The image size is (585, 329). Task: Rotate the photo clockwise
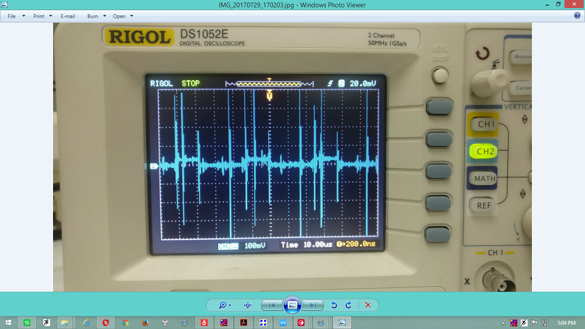(x=349, y=305)
